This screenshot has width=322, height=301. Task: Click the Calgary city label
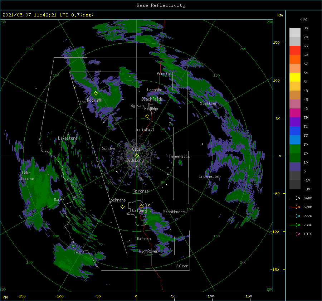pos(140,210)
